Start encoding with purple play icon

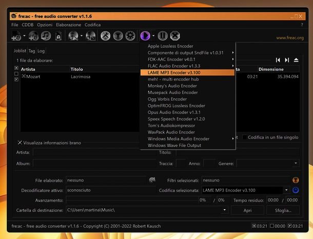click(145, 36)
